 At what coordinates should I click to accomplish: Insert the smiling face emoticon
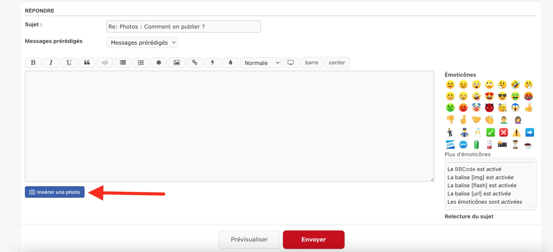coord(450,85)
